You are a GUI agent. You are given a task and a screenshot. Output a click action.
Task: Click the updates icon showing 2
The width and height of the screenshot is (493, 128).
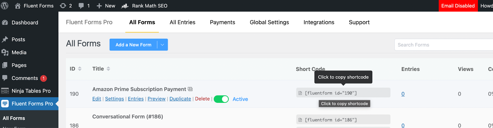point(63,6)
